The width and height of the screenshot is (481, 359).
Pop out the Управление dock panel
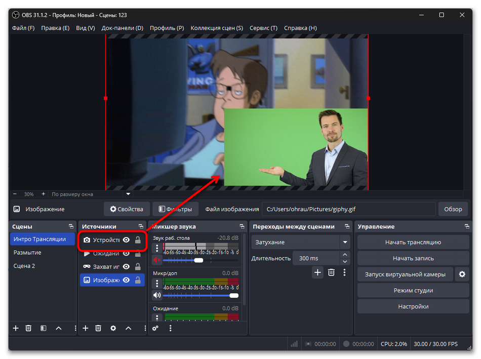pos(467,226)
